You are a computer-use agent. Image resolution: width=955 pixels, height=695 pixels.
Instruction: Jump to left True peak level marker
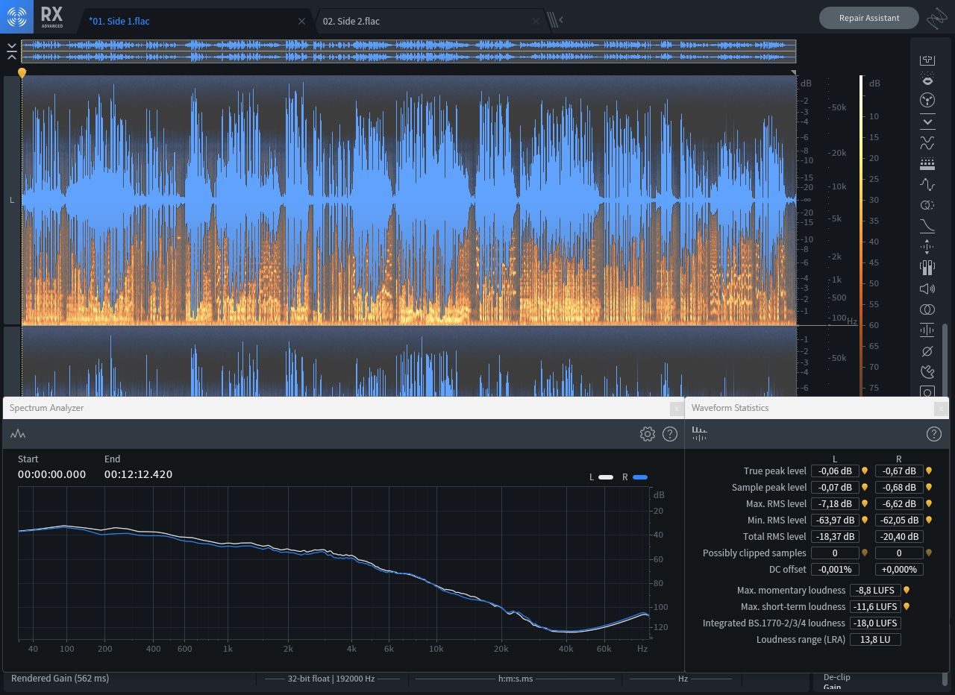tap(865, 471)
